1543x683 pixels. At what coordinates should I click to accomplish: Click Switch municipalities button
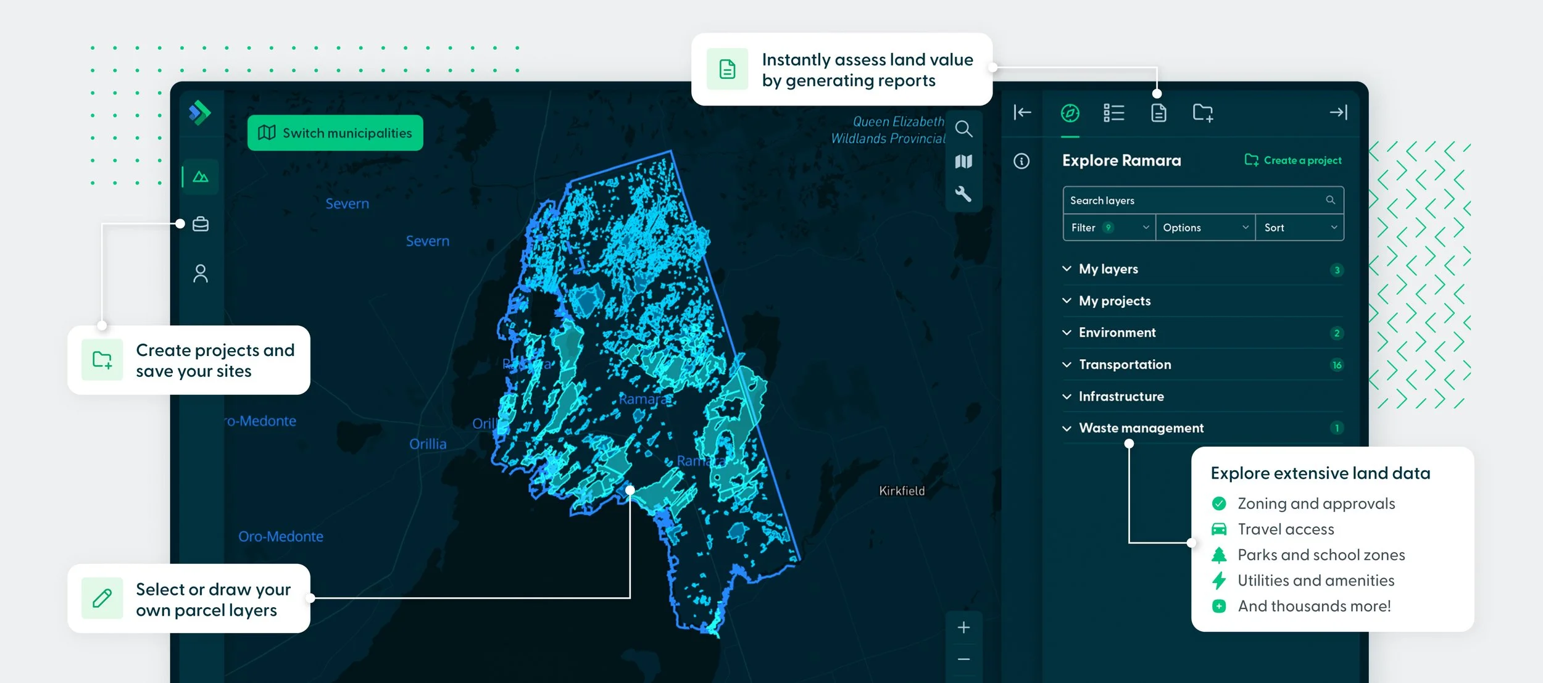point(335,133)
